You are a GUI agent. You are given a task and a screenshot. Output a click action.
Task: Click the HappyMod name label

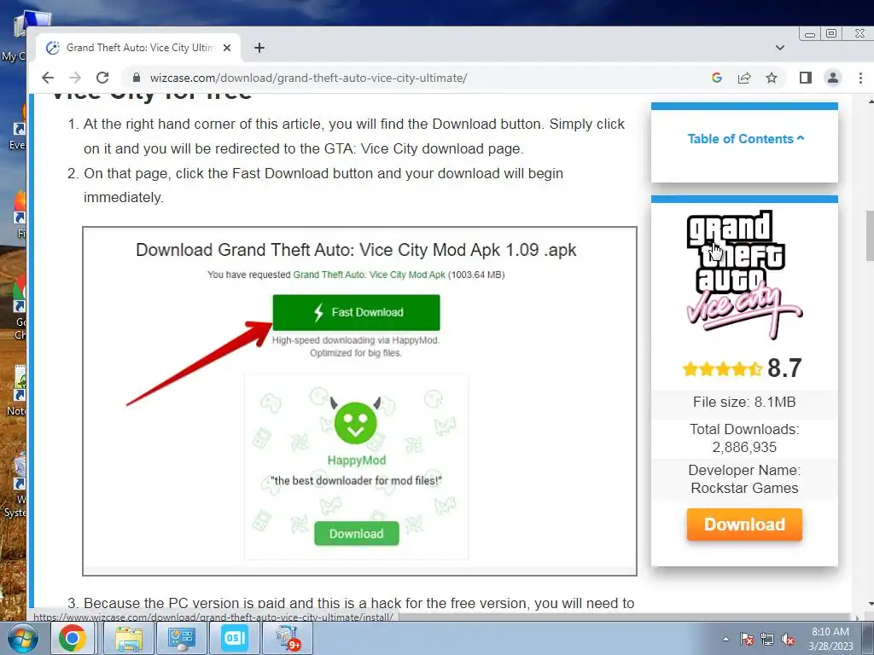[356, 461]
